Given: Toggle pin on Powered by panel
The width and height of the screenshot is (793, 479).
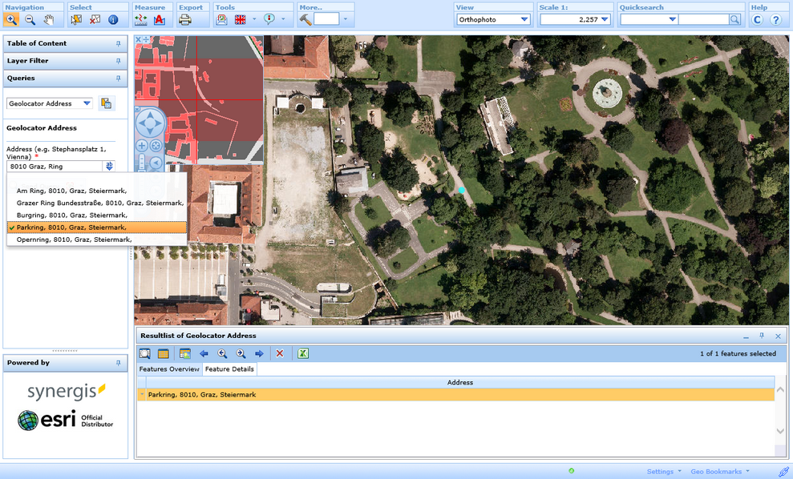Looking at the screenshot, I should (x=119, y=363).
